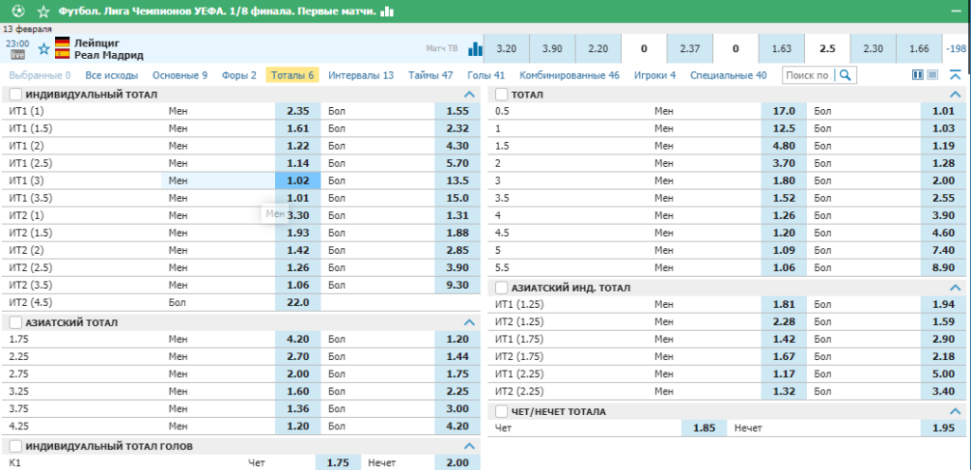
Task: Open tournament statistics chart icon in green header
Action: (x=387, y=11)
